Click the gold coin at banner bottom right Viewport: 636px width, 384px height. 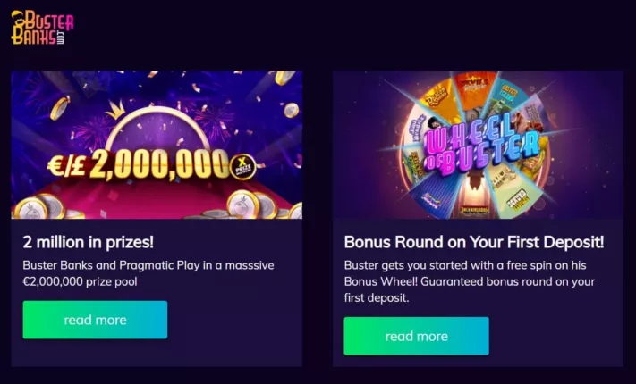tap(242, 204)
